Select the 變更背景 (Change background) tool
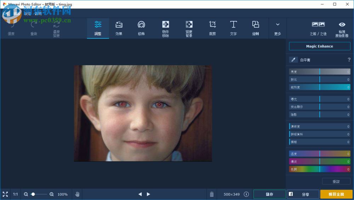354x200 pixels. pyautogui.click(x=189, y=28)
